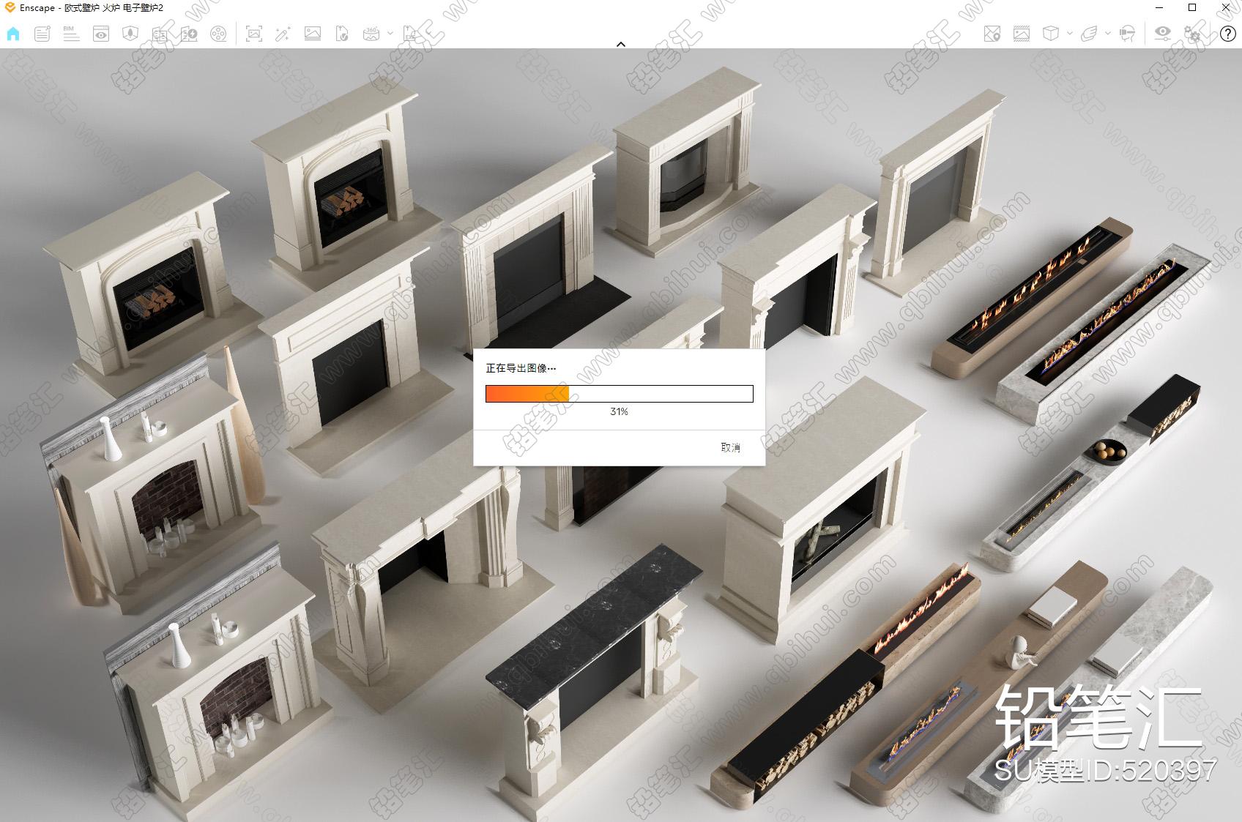
Task: Open the Help question mark icon
Action: [x=1227, y=34]
